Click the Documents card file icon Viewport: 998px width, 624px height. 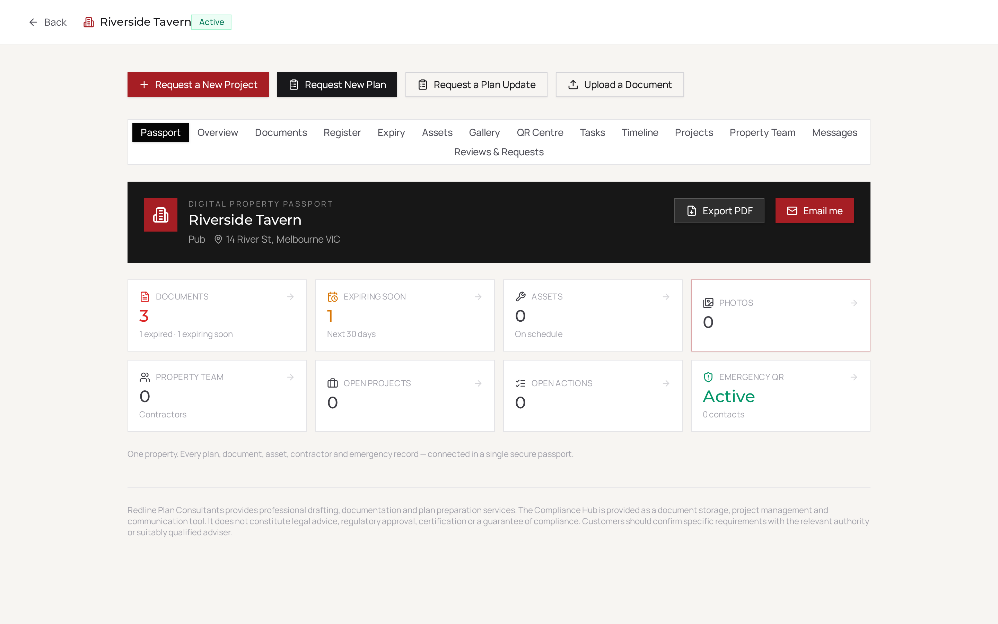145,297
